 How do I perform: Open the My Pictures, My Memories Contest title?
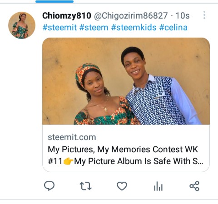click(123, 150)
